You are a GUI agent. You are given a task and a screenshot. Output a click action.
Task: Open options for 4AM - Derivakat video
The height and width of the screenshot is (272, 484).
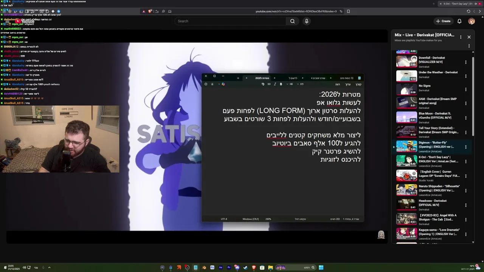(x=466, y=103)
